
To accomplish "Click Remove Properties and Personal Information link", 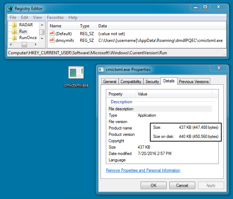I will pos(143,170).
